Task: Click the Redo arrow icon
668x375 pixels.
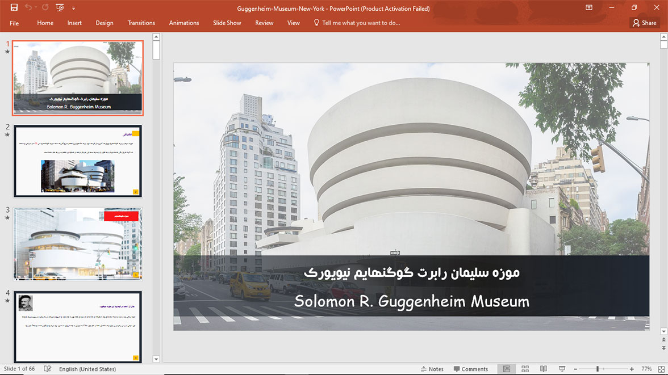Action: click(45, 8)
